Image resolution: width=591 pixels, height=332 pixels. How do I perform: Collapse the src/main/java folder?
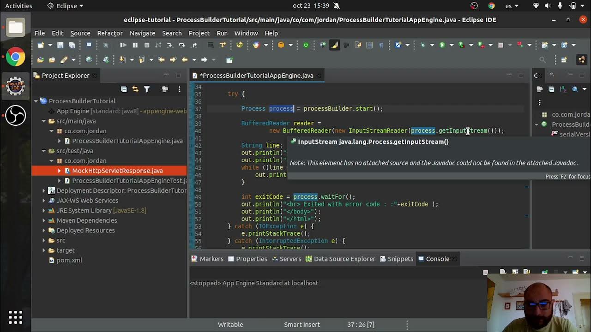coord(44,121)
